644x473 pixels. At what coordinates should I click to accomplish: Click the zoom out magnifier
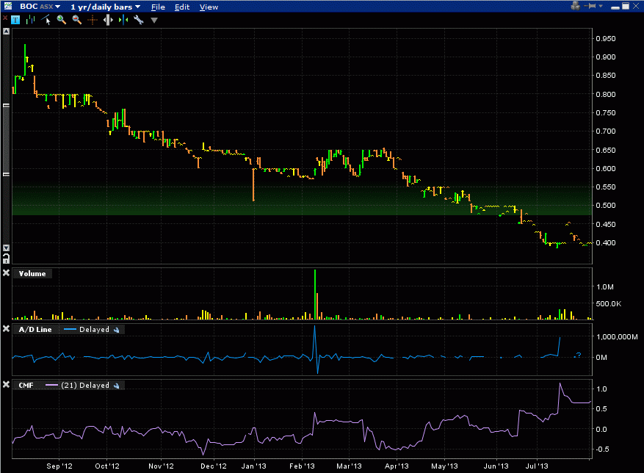76,20
